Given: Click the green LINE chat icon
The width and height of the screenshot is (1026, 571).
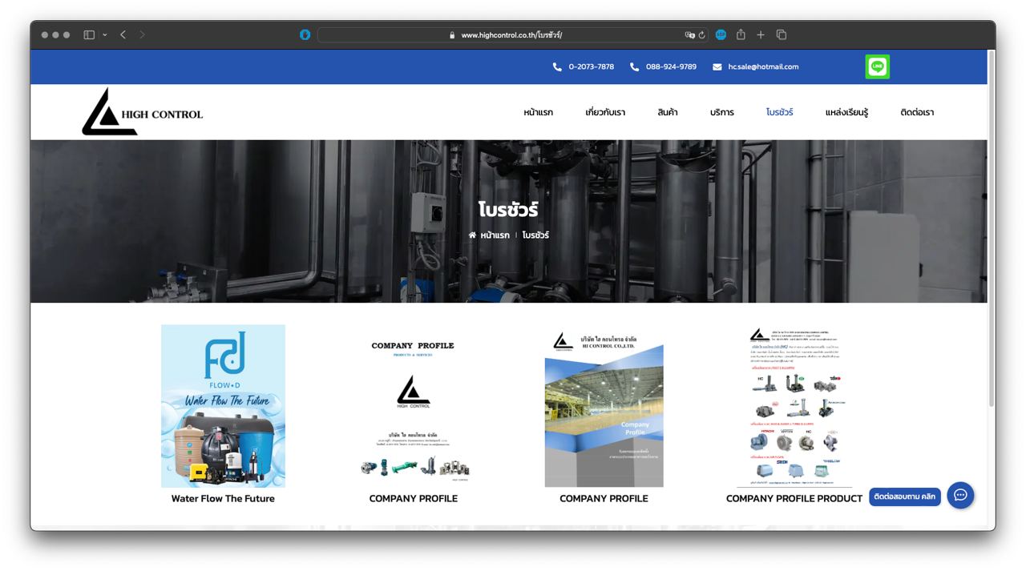Looking at the screenshot, I should click(x=877, y=66).
